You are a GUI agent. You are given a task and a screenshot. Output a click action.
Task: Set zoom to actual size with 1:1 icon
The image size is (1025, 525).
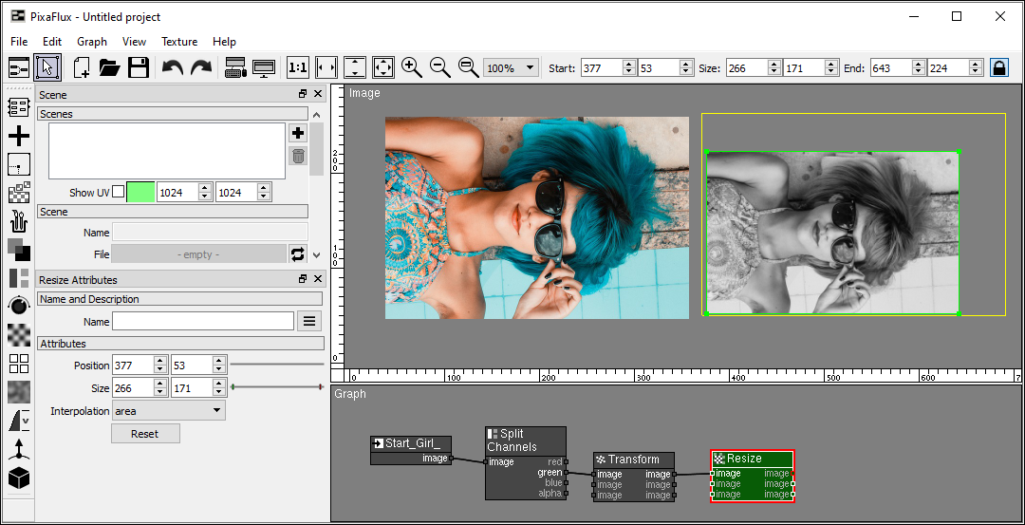[297, 67]
